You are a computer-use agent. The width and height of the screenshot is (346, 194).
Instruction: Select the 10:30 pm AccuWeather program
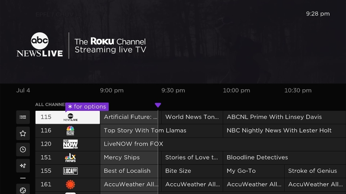[x=315, y=185]
